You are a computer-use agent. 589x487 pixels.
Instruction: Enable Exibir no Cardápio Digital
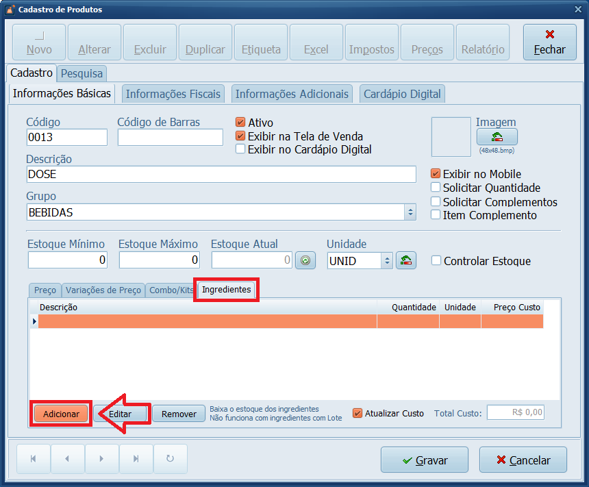pos(240,149)
